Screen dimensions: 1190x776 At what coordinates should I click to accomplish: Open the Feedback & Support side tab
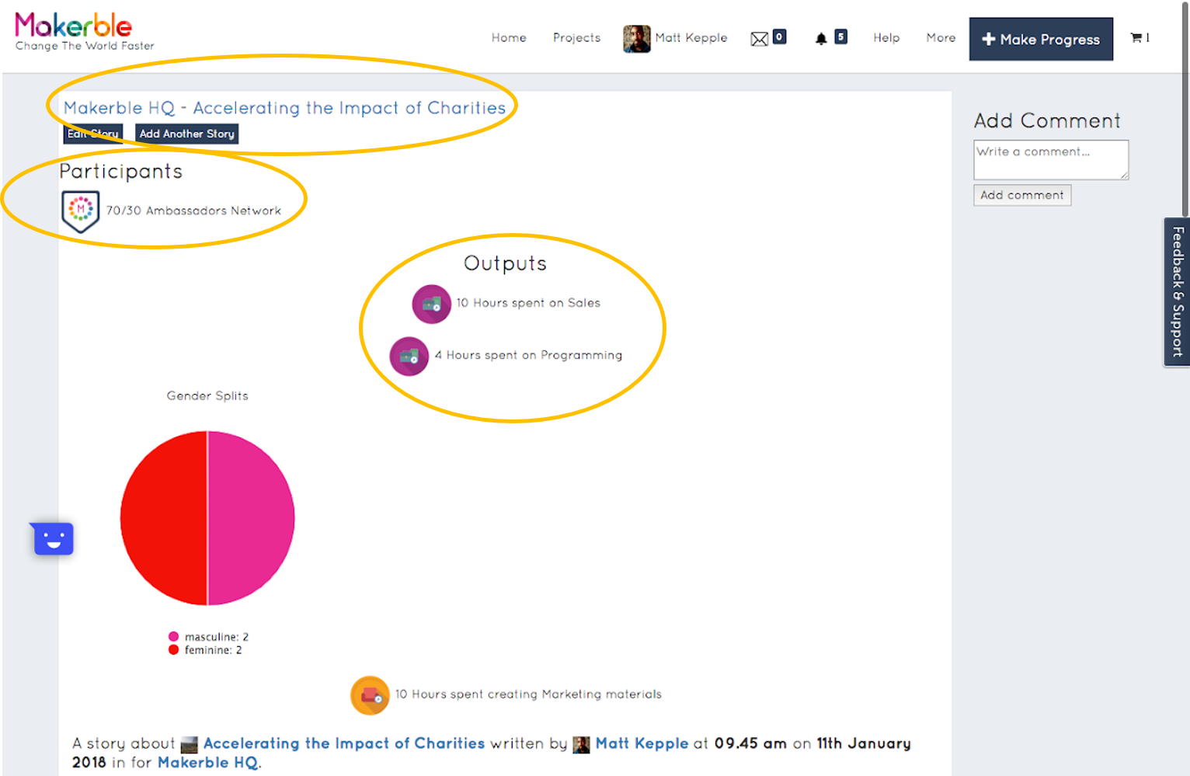pos(1177,291)
